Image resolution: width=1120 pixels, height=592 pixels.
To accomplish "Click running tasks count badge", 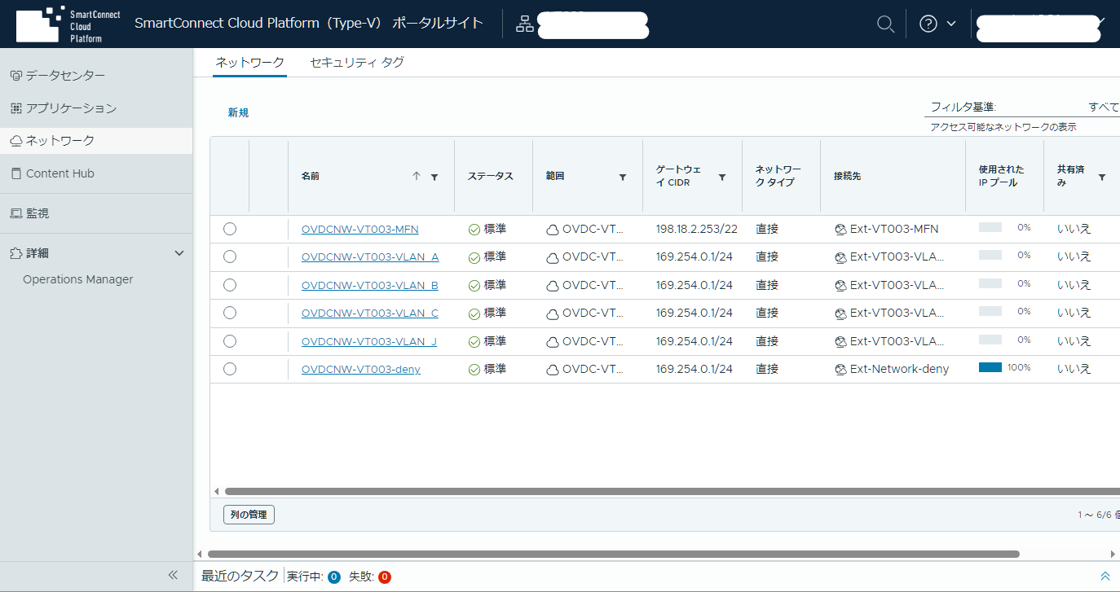I will coord(333,577).
